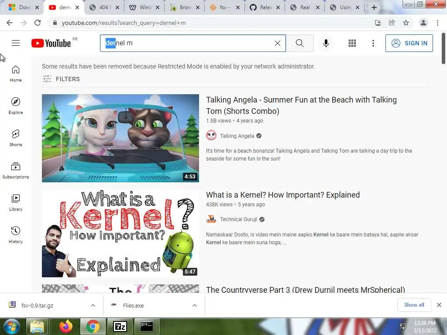Open History in the sidebar

(x=16, y=235)
